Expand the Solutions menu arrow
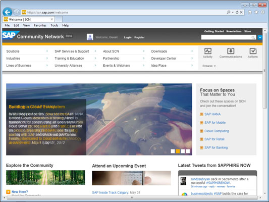 coord(47,51)
